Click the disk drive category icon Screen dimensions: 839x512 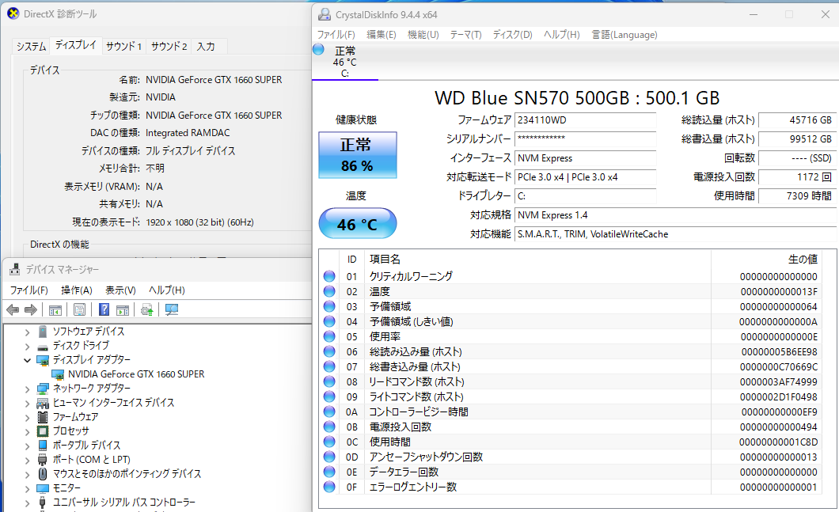click(x=43, y=346)
